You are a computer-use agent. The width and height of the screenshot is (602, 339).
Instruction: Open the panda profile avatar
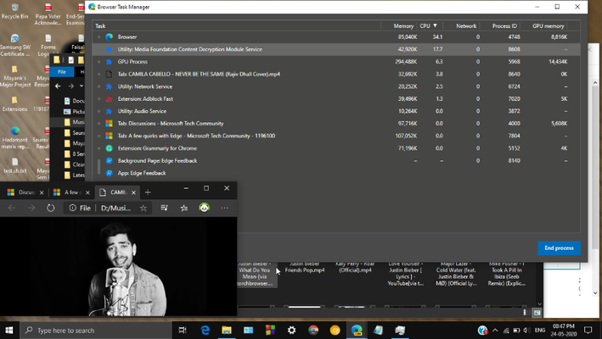click(205, 208)
